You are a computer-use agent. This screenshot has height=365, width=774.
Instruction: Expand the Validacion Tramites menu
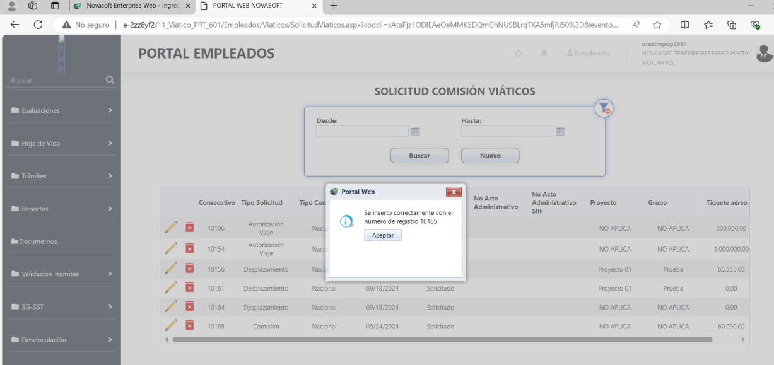pos(61,274)
